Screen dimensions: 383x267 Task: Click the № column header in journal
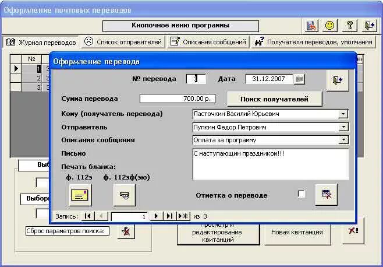(31, 59)
